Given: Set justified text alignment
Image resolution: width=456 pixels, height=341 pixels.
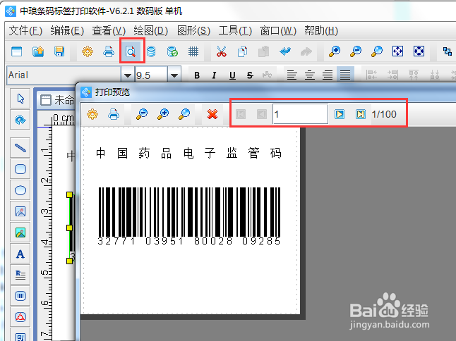Looking at the screenshot, I should 345,75.
